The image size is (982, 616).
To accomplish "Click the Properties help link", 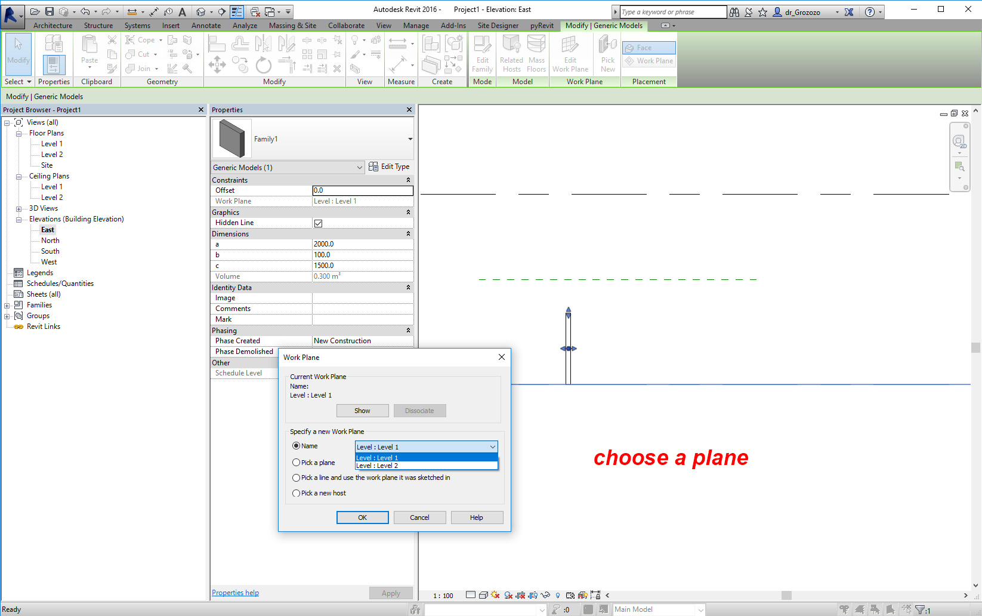I will [x=235, y=592].
